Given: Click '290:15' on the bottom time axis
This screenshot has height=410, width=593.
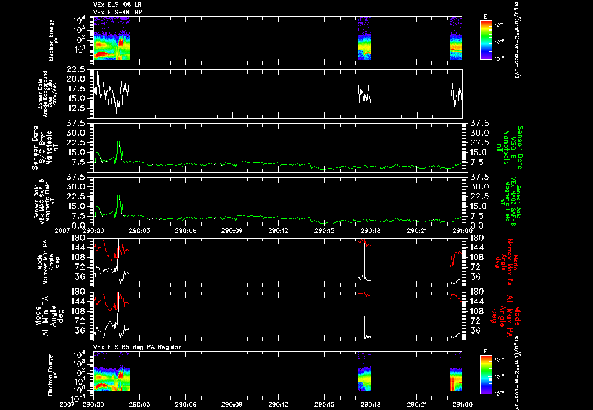Looking at the screenshot, I should coord(324,404).
